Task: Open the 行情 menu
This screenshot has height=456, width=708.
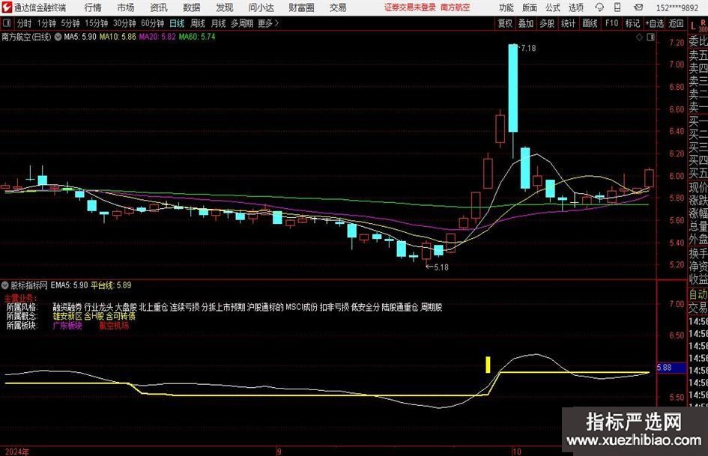Action: tap(93, 7)
